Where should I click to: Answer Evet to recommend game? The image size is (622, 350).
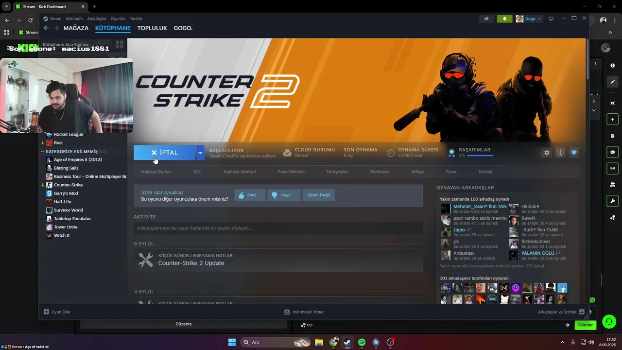(x=250, y=195)
